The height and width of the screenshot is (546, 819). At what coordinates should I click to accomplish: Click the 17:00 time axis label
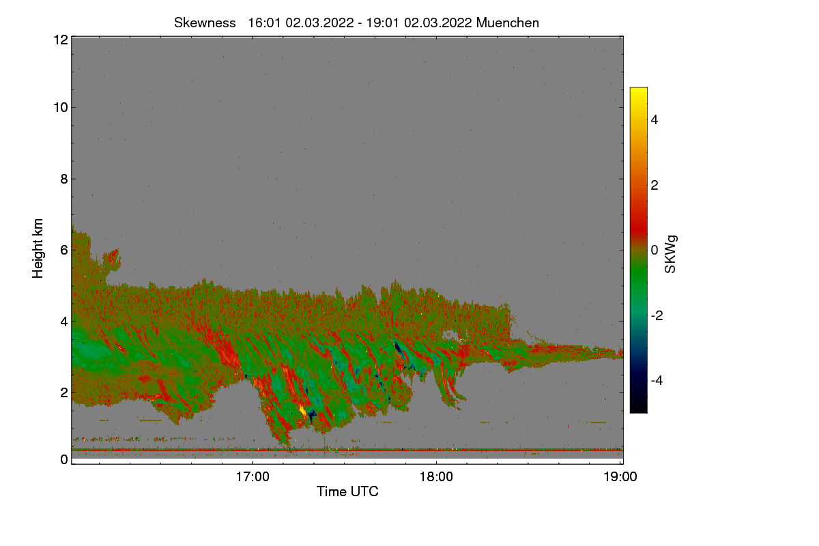pos(253,477)
